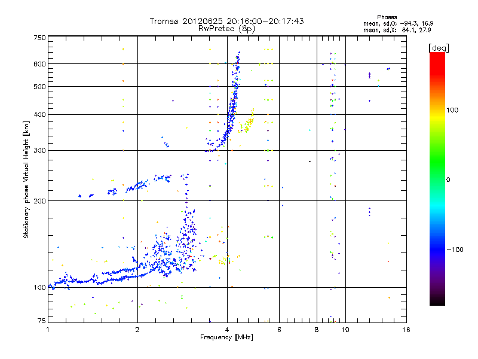Click the colorbar tick label '0'
Image resolution: width=478 pixels, height=359 pixels.
coord(448,180)
